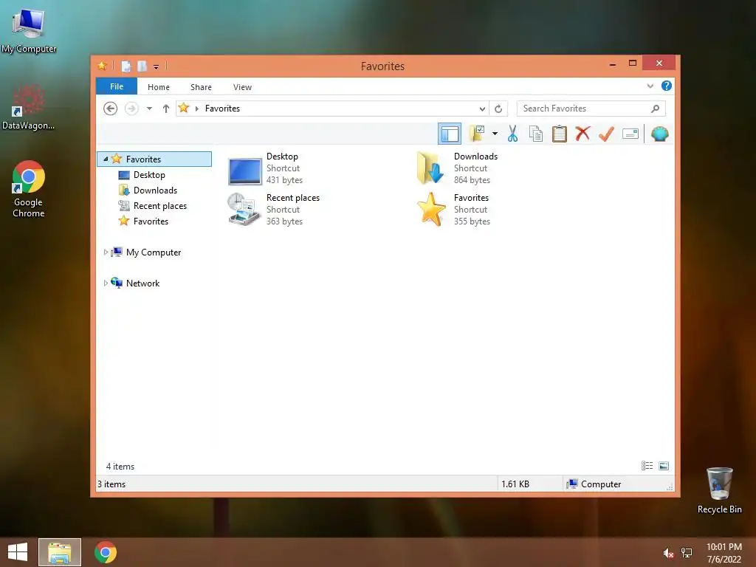Image resolution: width=756 pixels, height=567 pixels.
Task: Click the Properties quick access toolbar icon
Action: point(126,66)
